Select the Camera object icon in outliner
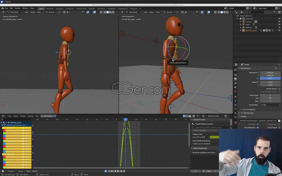 243,21
